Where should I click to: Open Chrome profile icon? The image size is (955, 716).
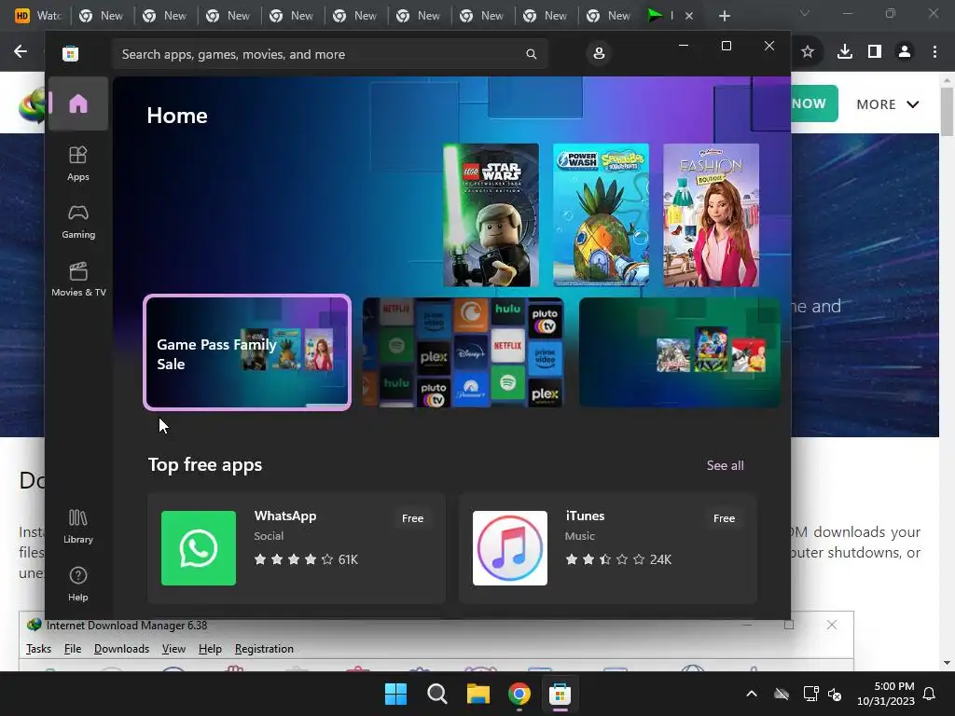(x=905, y=52)
